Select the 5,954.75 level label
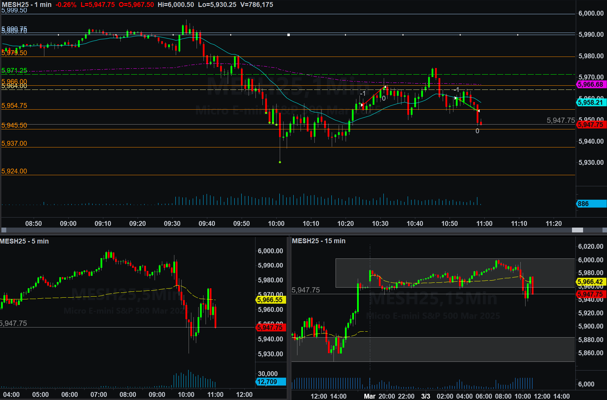The image size is (607, 400). (x=14, y=105)
